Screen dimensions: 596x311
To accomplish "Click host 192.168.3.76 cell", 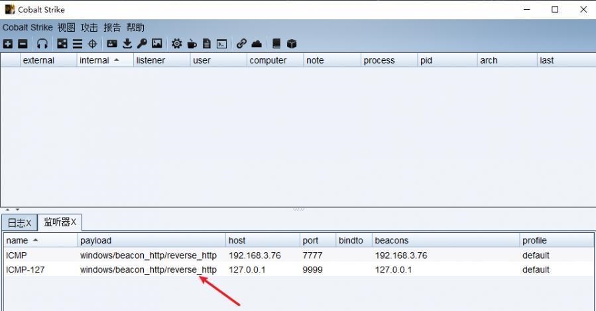I will [x=263, y=255].
